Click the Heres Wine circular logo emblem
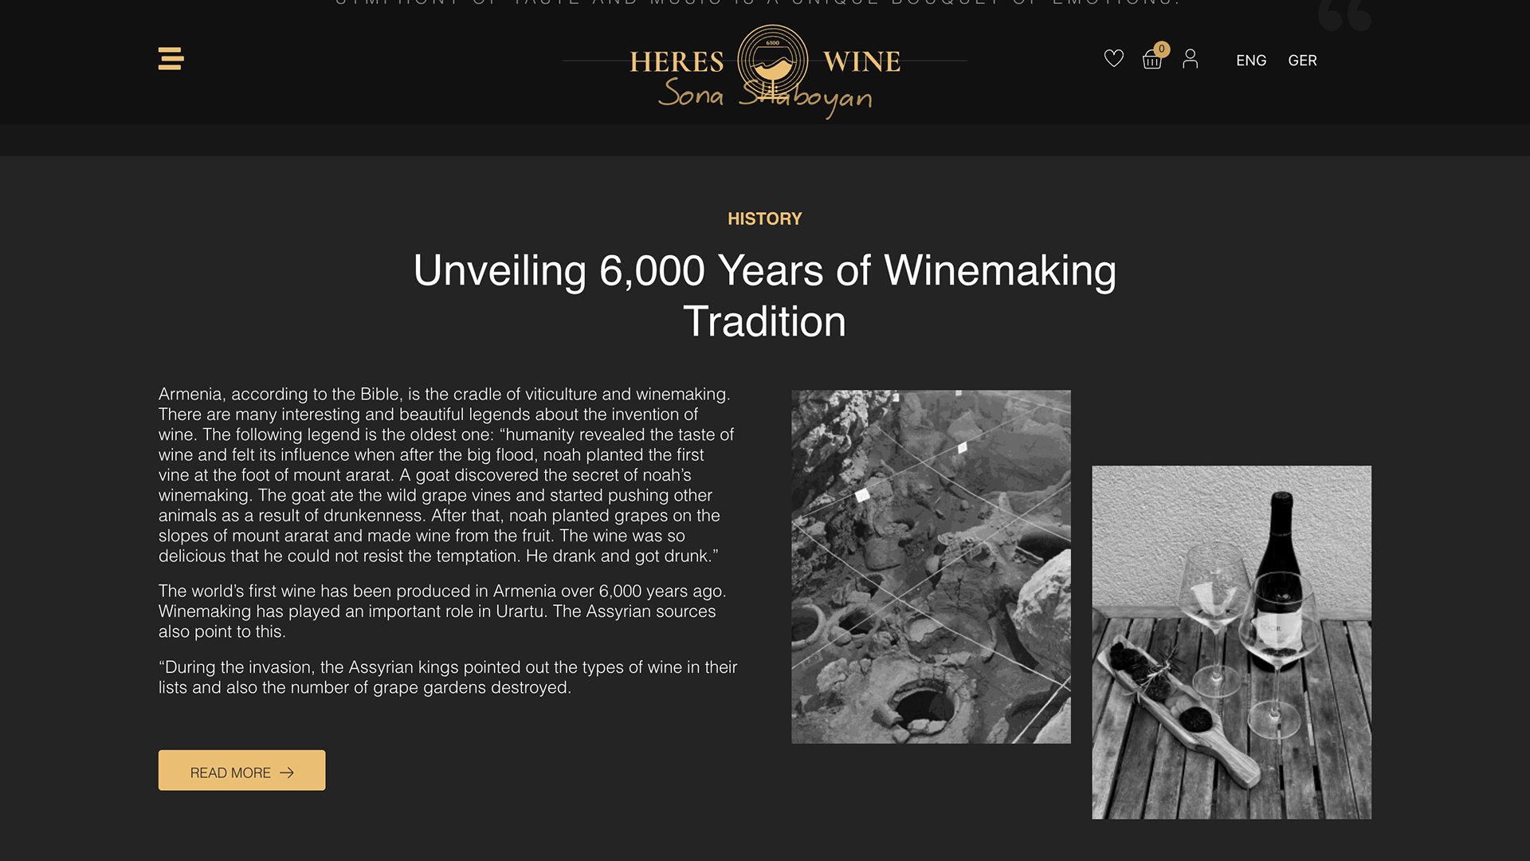The height and width of the screenshot is (861, 1530). coord(772,60)
